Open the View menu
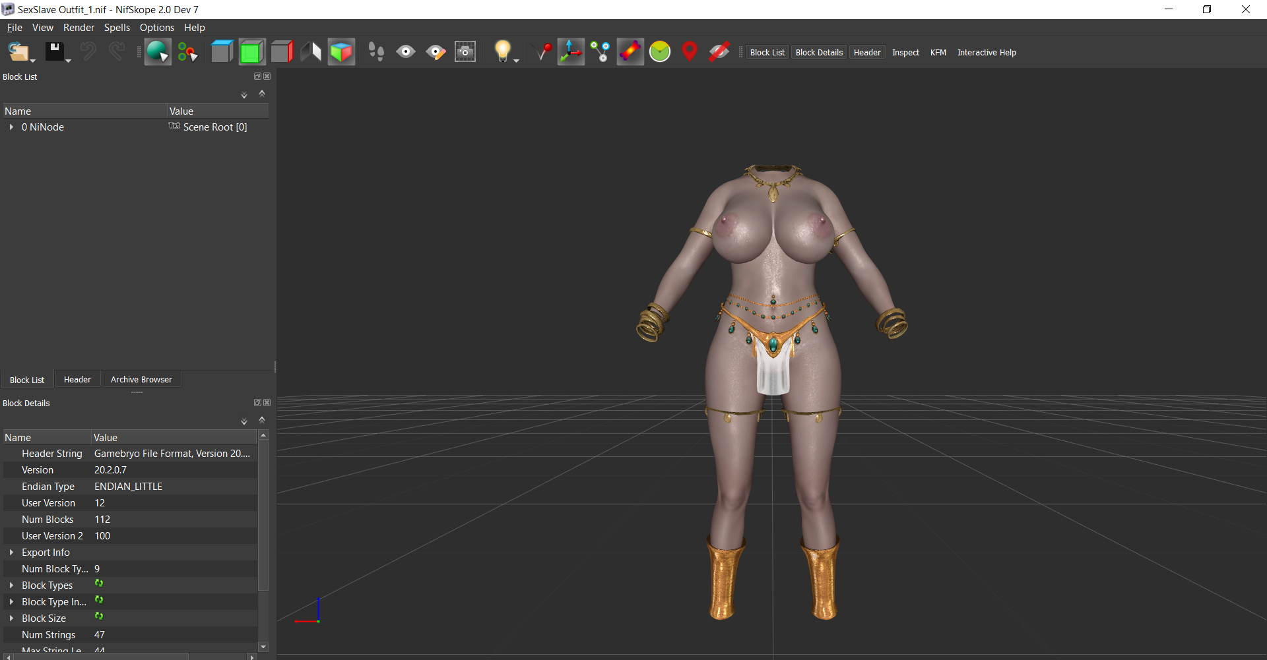The image size is (1267, 660). (43, 28)
